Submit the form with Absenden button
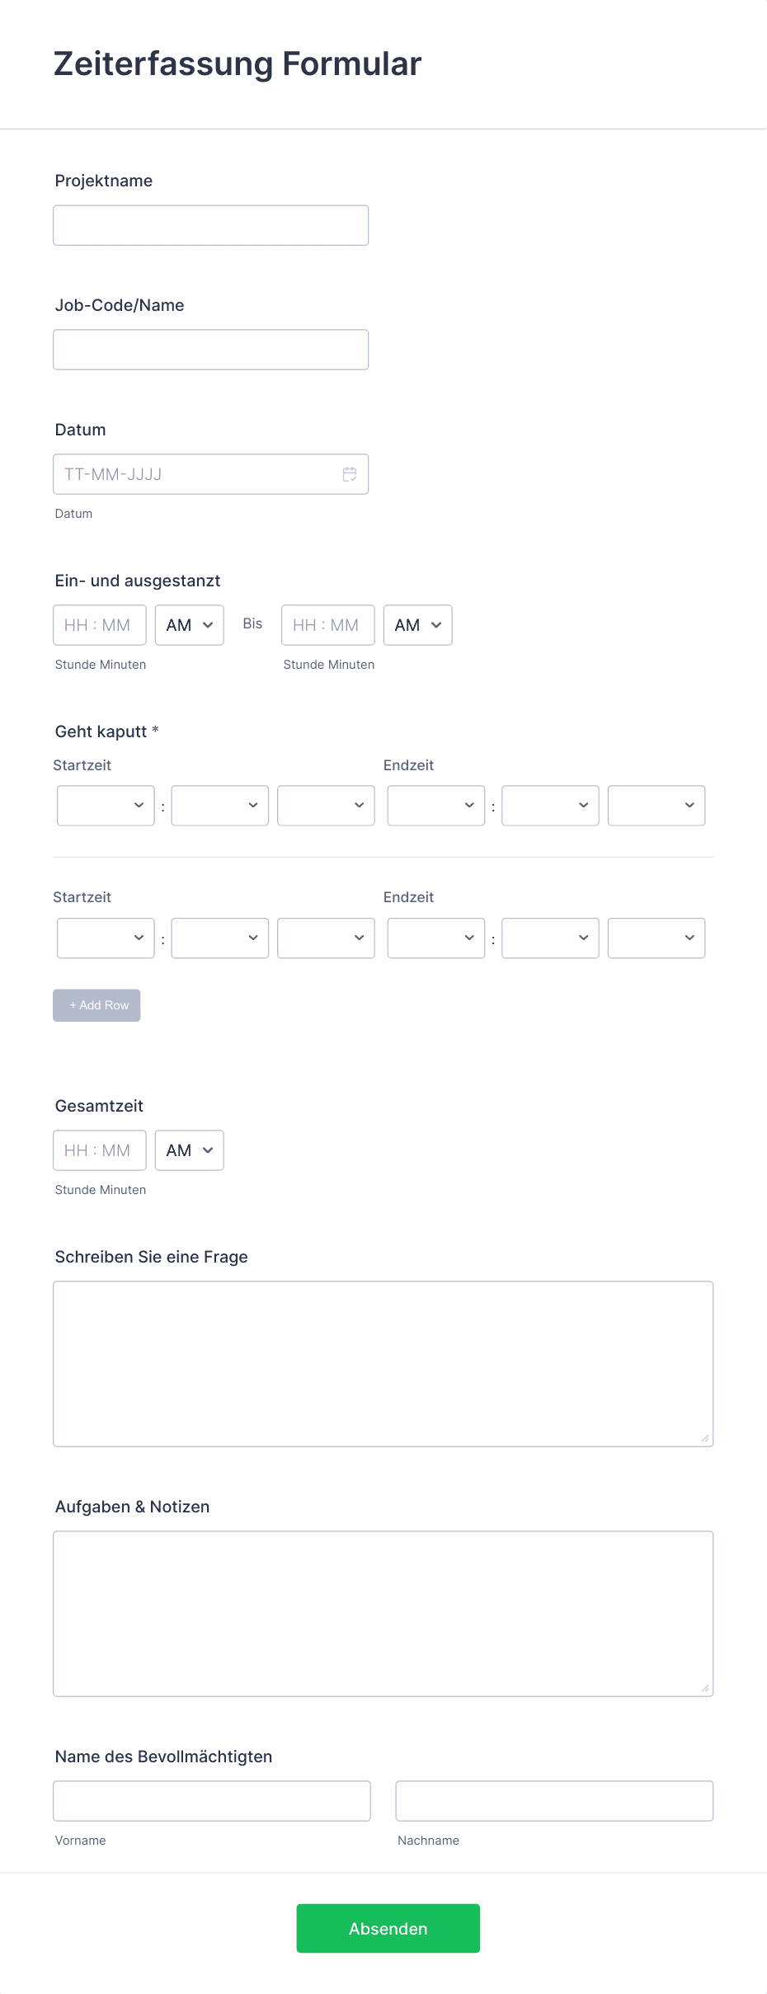This screenshot has width=767, height=1994. pyautogui.click(x=388, y=1928)
